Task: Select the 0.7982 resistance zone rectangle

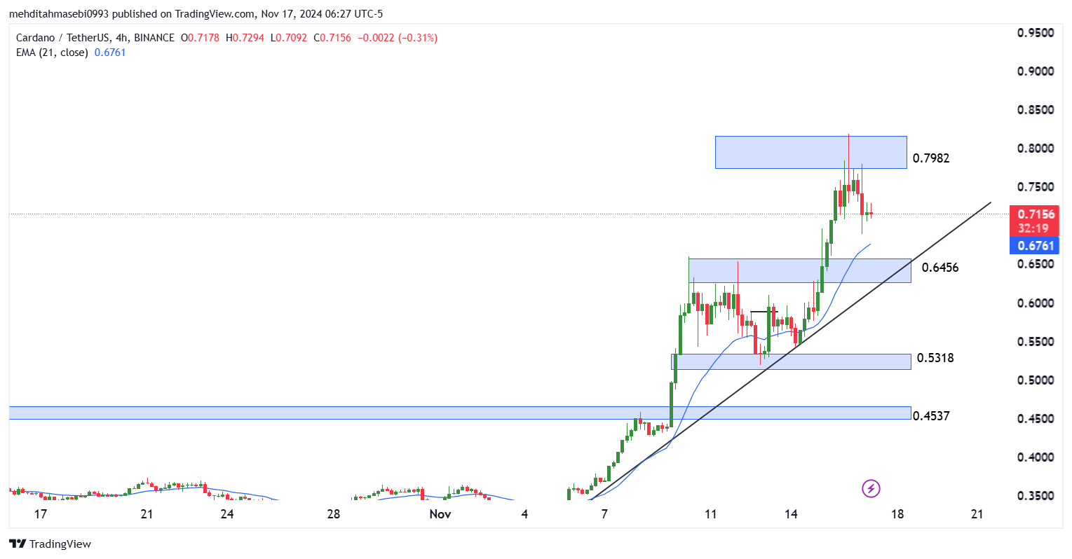Action: 810,152
